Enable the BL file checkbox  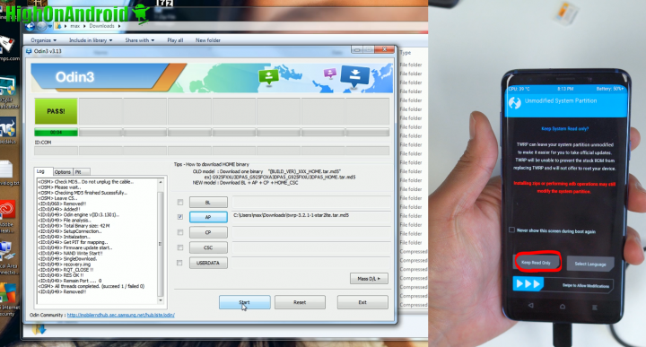click(180, 202)
